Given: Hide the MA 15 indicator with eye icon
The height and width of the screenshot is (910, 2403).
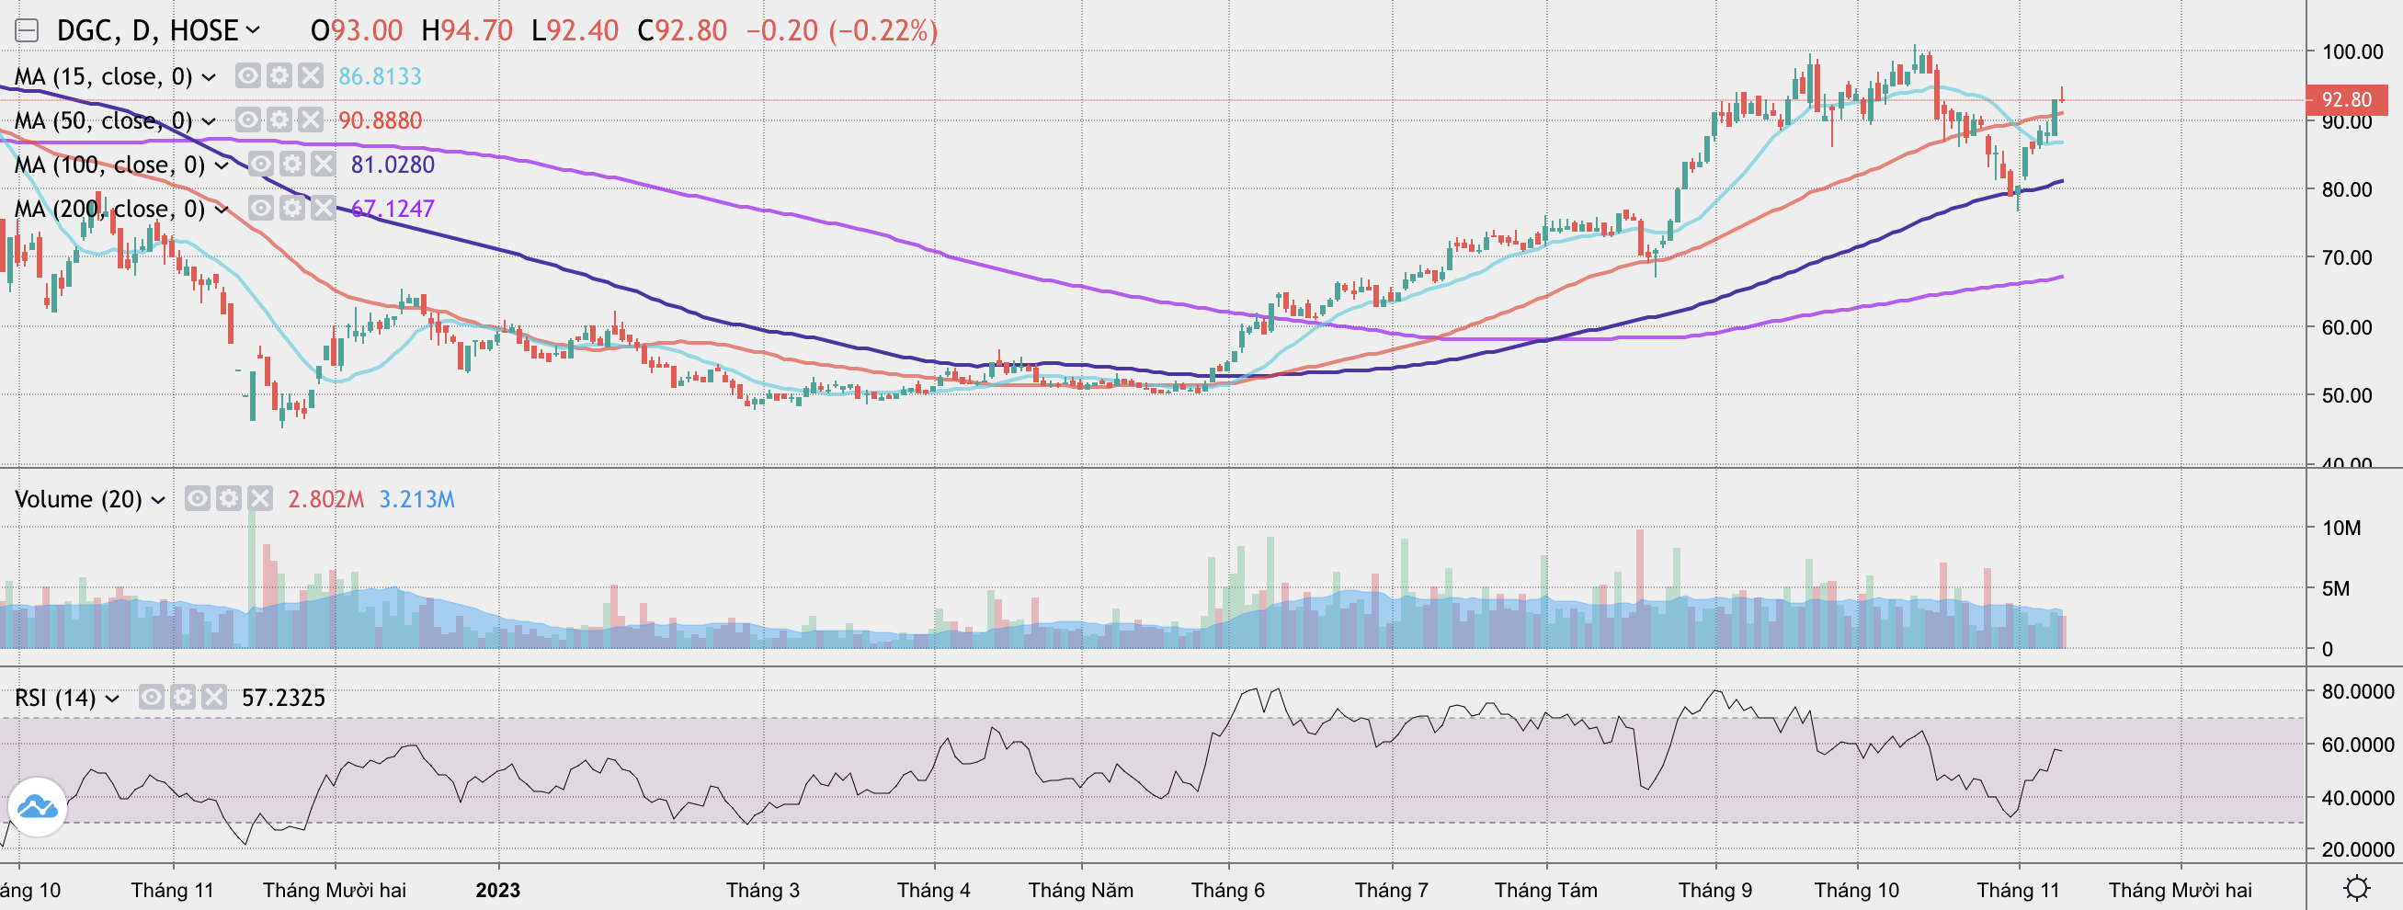Looking at the screenshot, I should pos(248,75).
